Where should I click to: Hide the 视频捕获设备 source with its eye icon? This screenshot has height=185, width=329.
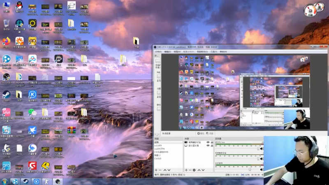[x=208, y=142]
